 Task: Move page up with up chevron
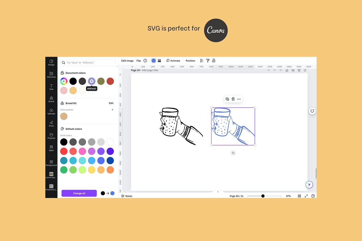point(268,70)
